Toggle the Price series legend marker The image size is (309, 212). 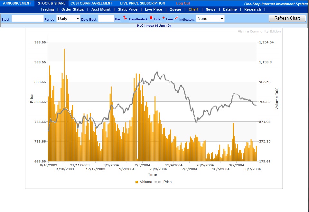[157, 182]
